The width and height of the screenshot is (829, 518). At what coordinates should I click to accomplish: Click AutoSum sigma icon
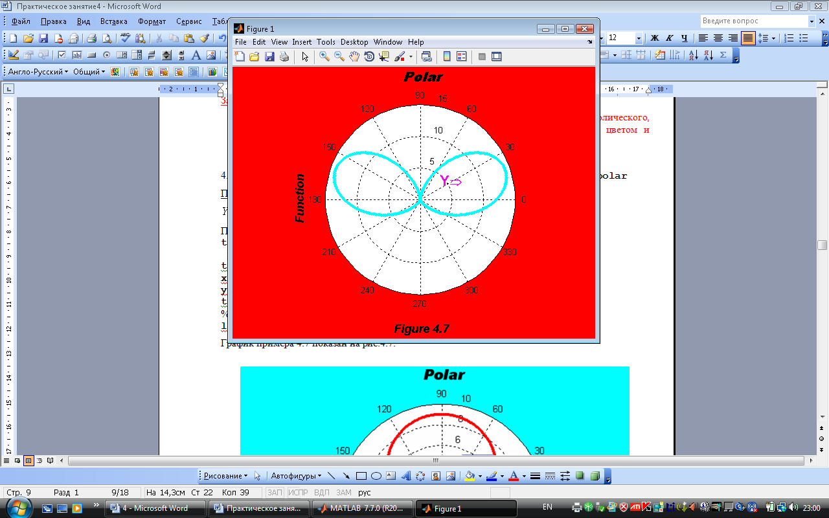(723, 55)
